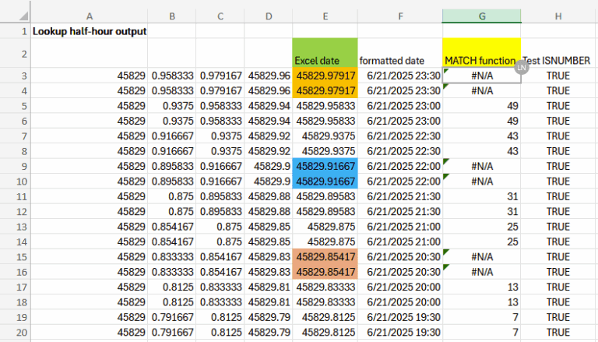Select row 3 header

[x=16, y=76]
